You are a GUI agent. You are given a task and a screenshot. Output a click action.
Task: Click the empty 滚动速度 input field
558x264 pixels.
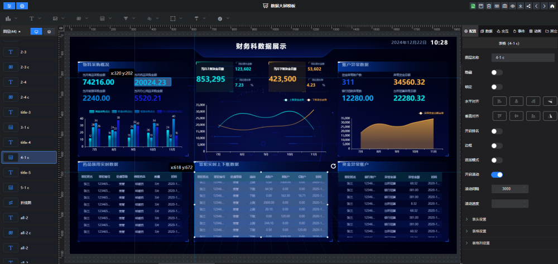point(509,204)
